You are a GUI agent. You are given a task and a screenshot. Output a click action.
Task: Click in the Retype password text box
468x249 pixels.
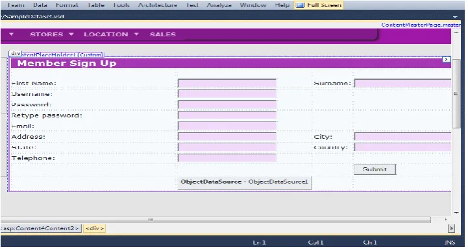coord(227,115)
